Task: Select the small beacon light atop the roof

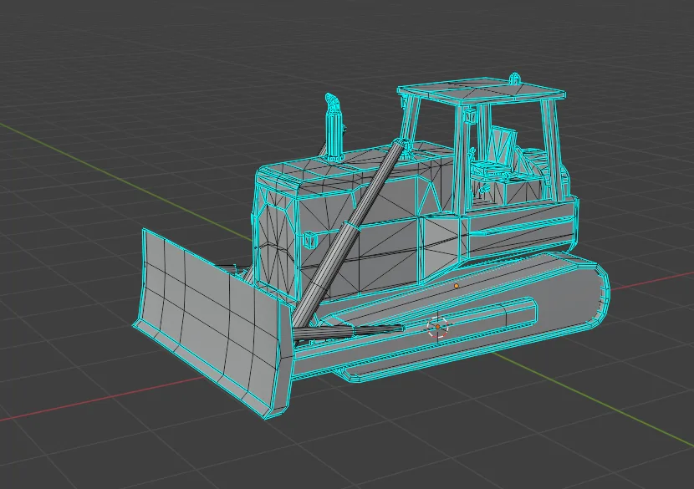Action: point(514,79)
